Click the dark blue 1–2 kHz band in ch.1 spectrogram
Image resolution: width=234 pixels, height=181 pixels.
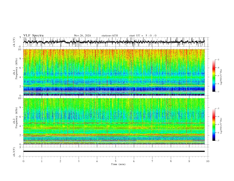point(114,89)
